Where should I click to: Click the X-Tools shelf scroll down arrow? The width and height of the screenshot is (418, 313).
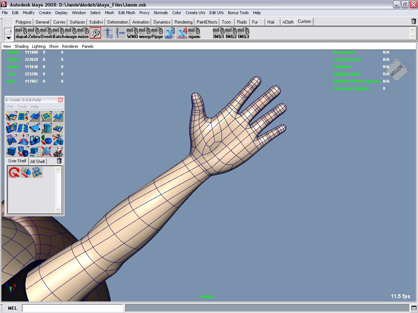click(x=58, y=209)
